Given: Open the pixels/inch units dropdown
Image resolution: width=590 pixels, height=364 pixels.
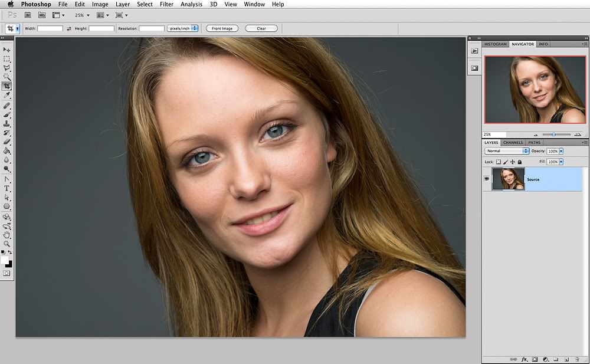Looking at the screenshot, I should point(182,28).
